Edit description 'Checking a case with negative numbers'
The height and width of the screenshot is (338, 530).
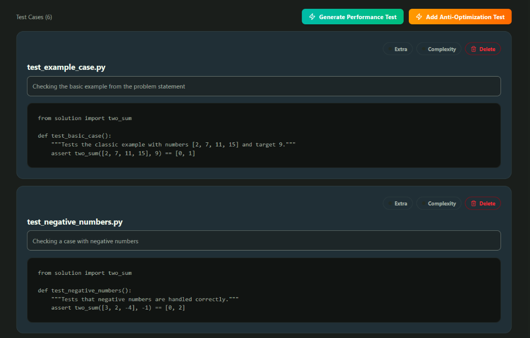click(263, 241)
